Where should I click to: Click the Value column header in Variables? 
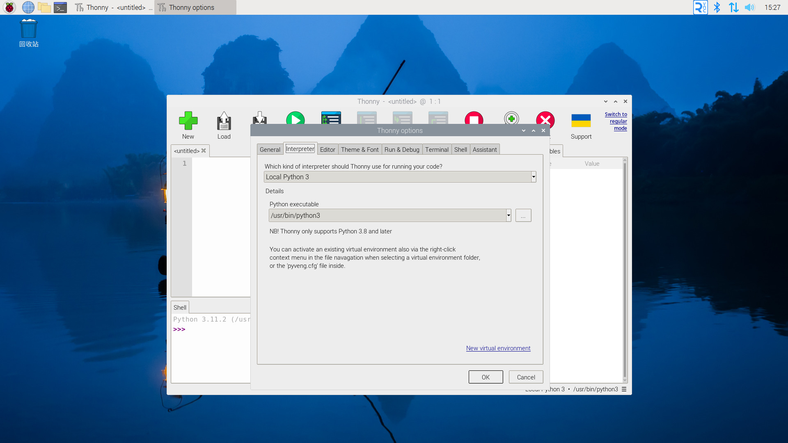592,164
